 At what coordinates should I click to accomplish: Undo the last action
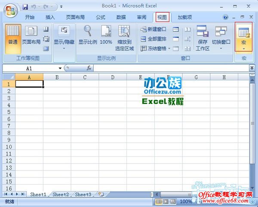tap(34, 7)
